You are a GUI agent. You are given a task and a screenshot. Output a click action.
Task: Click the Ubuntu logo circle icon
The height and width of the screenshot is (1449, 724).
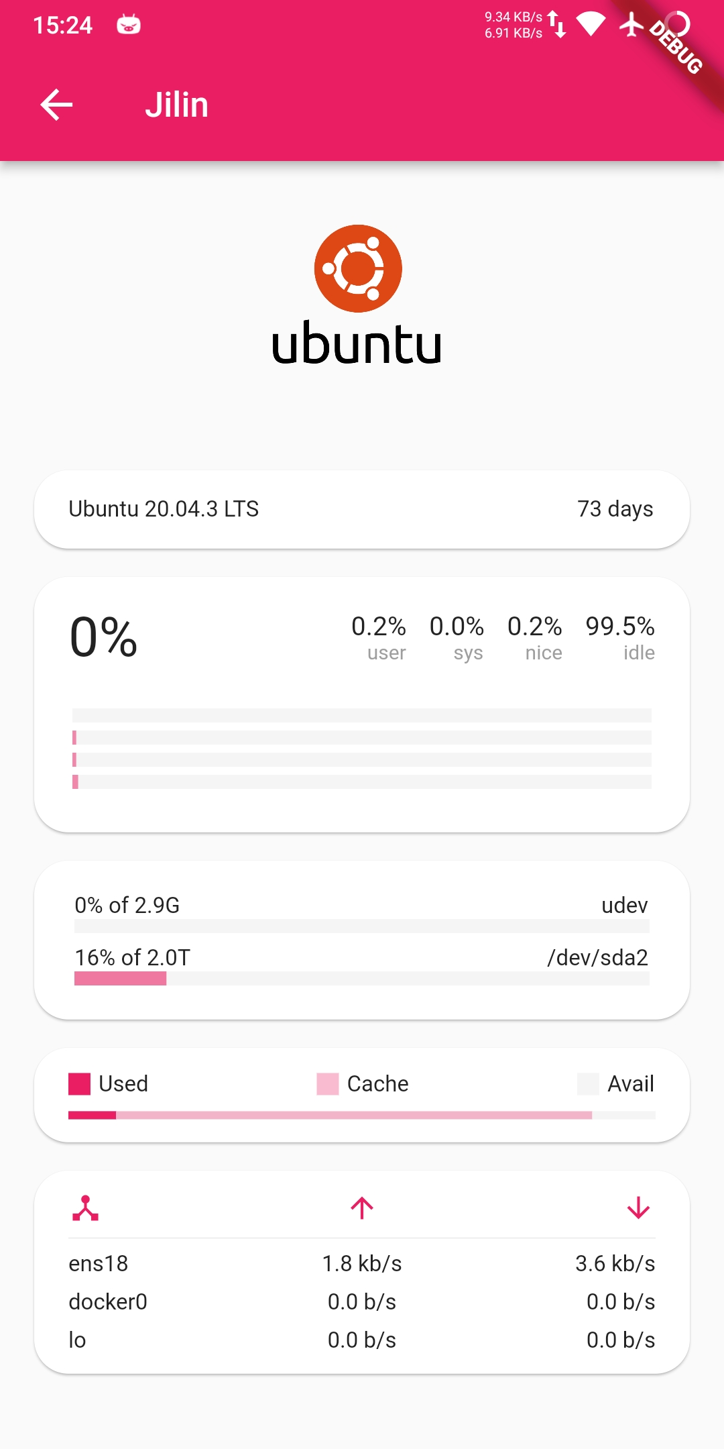click(358, 268)
